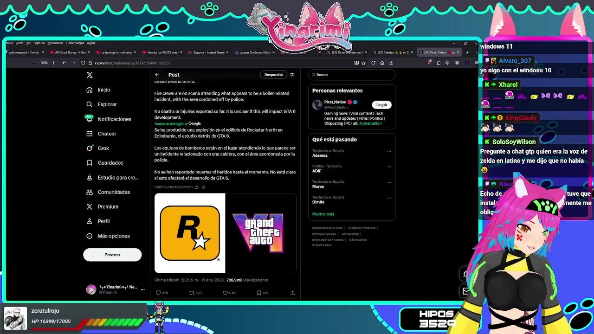
Task: Click the Responder button
Action: 273,75
